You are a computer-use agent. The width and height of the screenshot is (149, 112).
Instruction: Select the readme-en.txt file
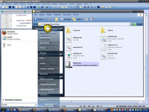pyautogui.click(x=111, y=47)
